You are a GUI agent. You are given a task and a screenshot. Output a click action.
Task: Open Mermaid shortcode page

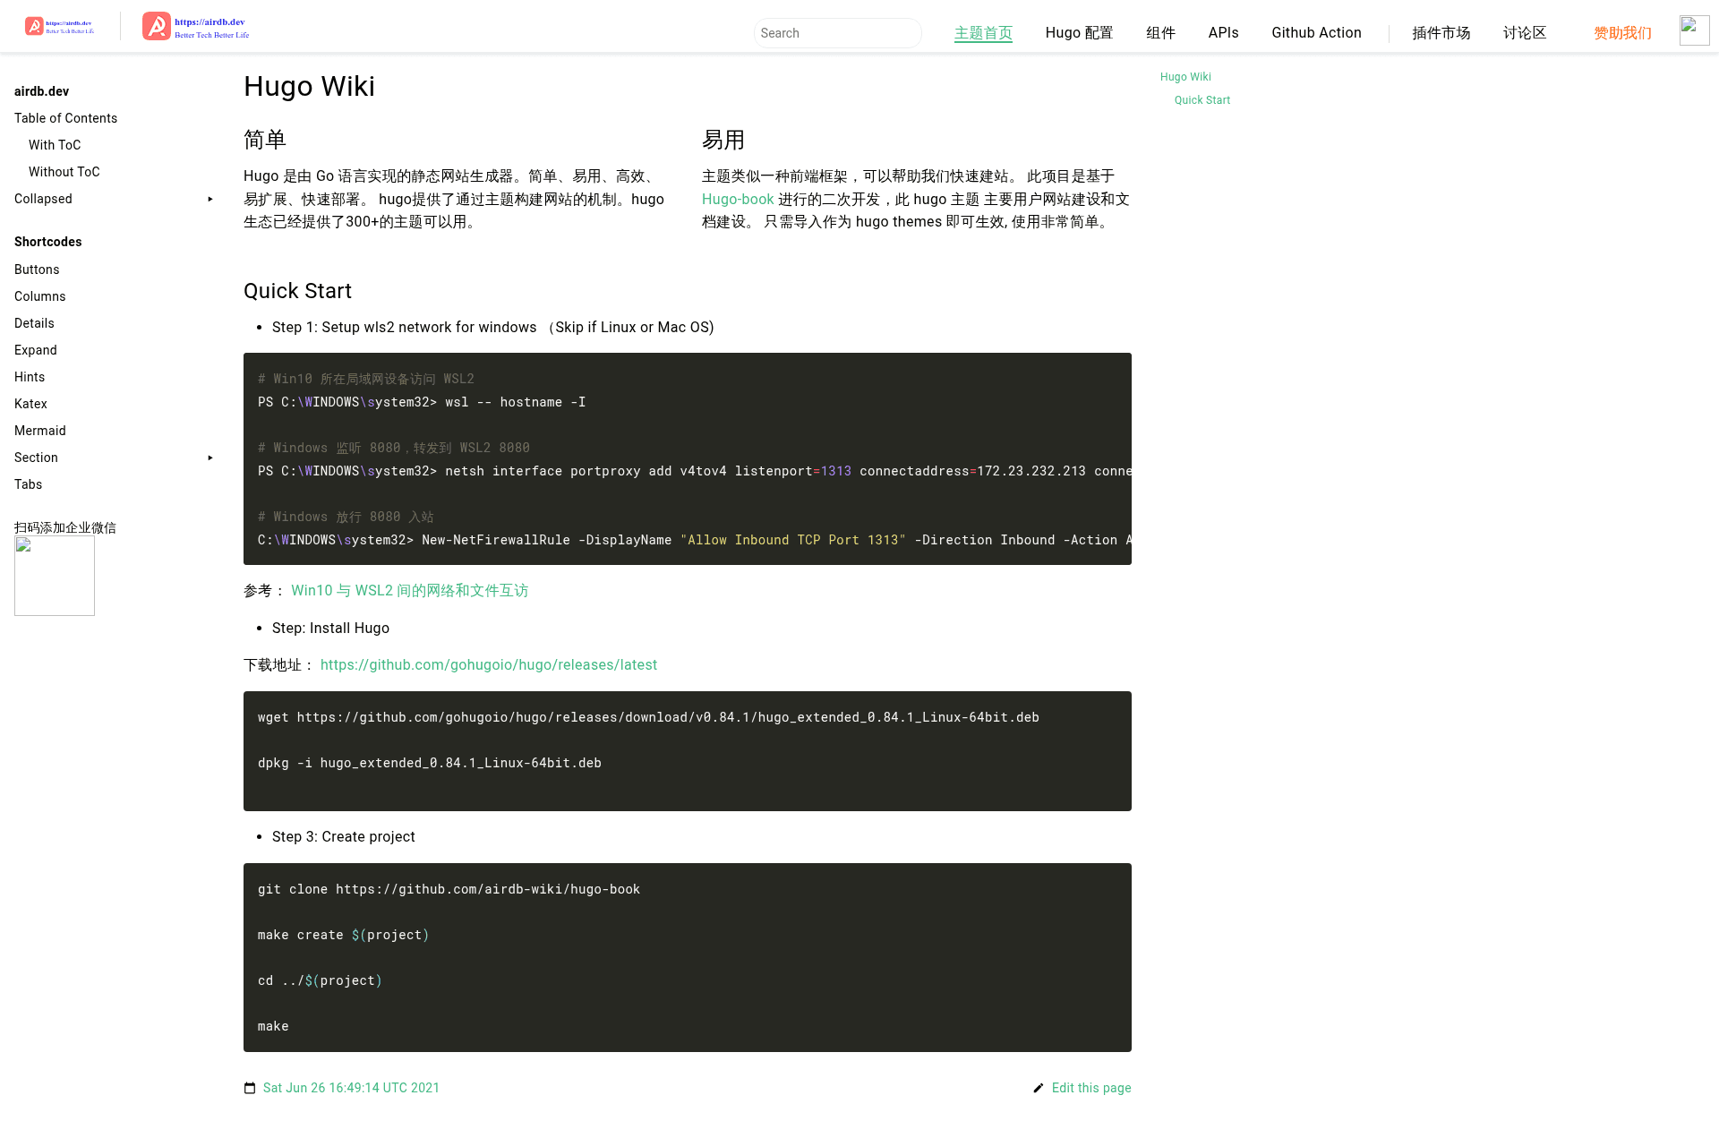tap(40, 431)
